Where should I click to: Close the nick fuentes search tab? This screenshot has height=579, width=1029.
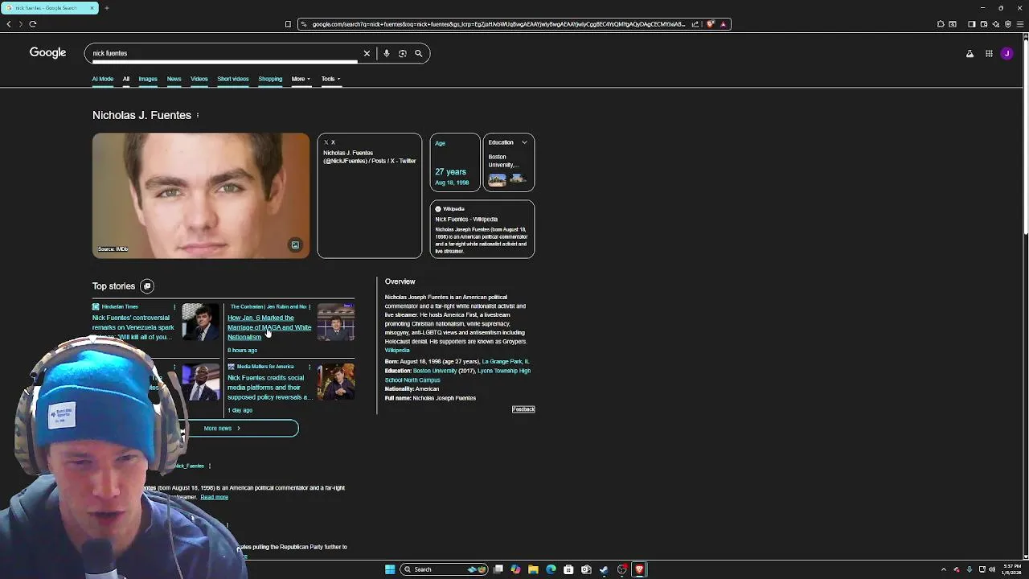92,8
